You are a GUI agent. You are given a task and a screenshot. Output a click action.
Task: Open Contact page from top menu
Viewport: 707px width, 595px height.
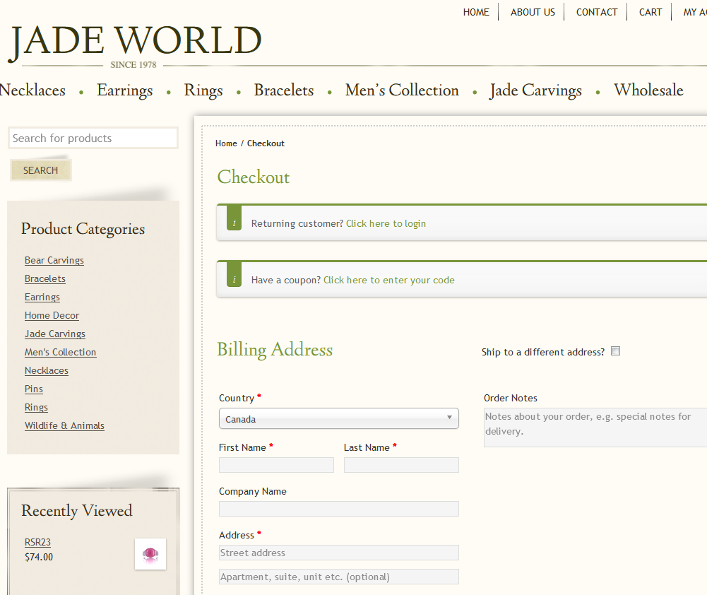597,12
